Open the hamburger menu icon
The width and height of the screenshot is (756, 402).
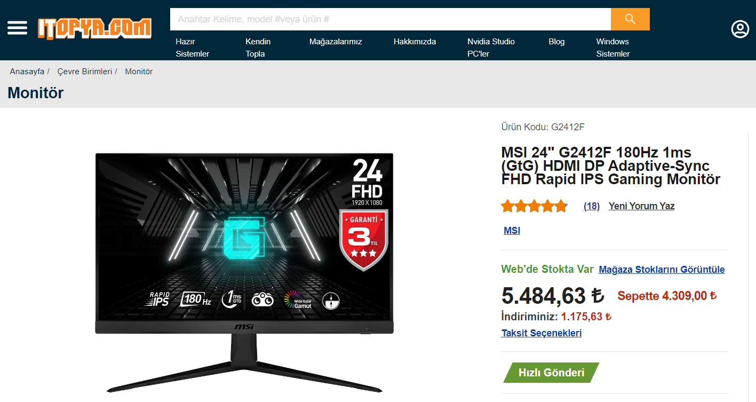(x=17, y=28)
